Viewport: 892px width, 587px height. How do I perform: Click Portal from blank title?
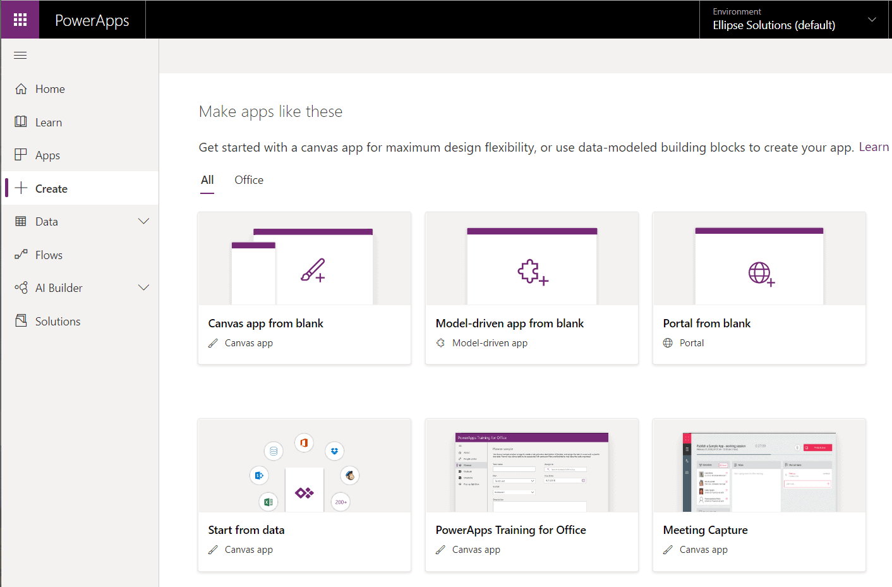click(x=707, y=324)
